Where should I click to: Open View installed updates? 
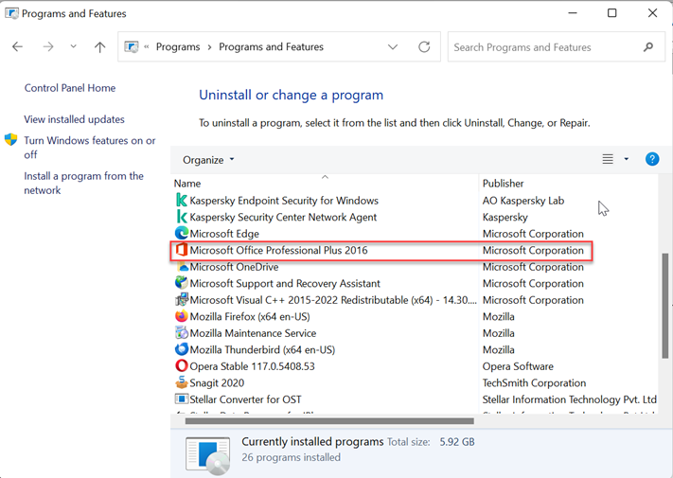coord(74,119)
